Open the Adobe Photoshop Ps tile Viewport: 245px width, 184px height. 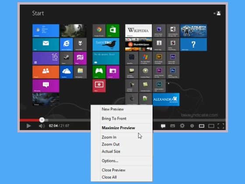coord(173,72)
